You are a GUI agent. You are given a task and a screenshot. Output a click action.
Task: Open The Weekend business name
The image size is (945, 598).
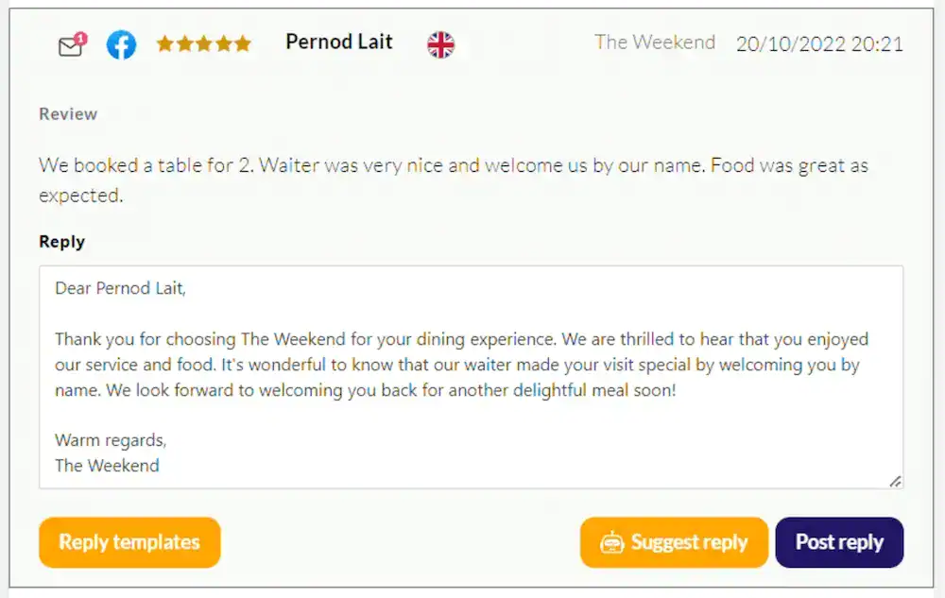pyautogui.click(x=655, y=43)
